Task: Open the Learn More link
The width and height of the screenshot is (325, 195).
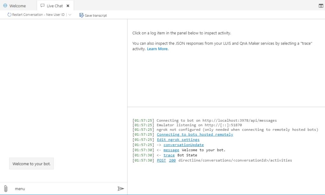Action: tap(158, 49)
